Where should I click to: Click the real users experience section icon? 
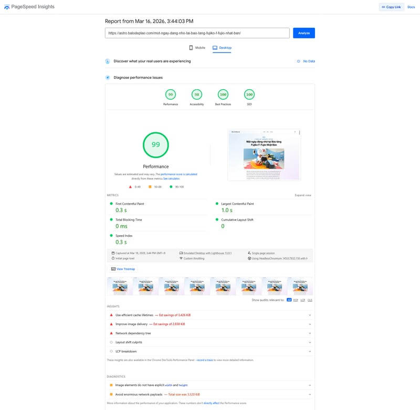[108, 61]
